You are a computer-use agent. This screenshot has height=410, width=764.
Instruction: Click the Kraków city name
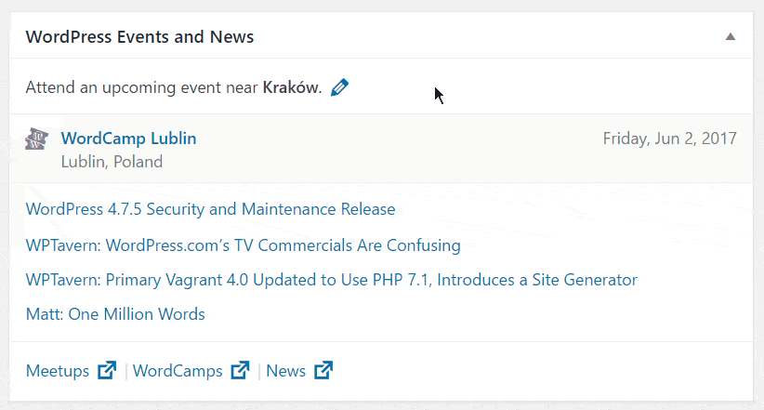pos(291,88)
